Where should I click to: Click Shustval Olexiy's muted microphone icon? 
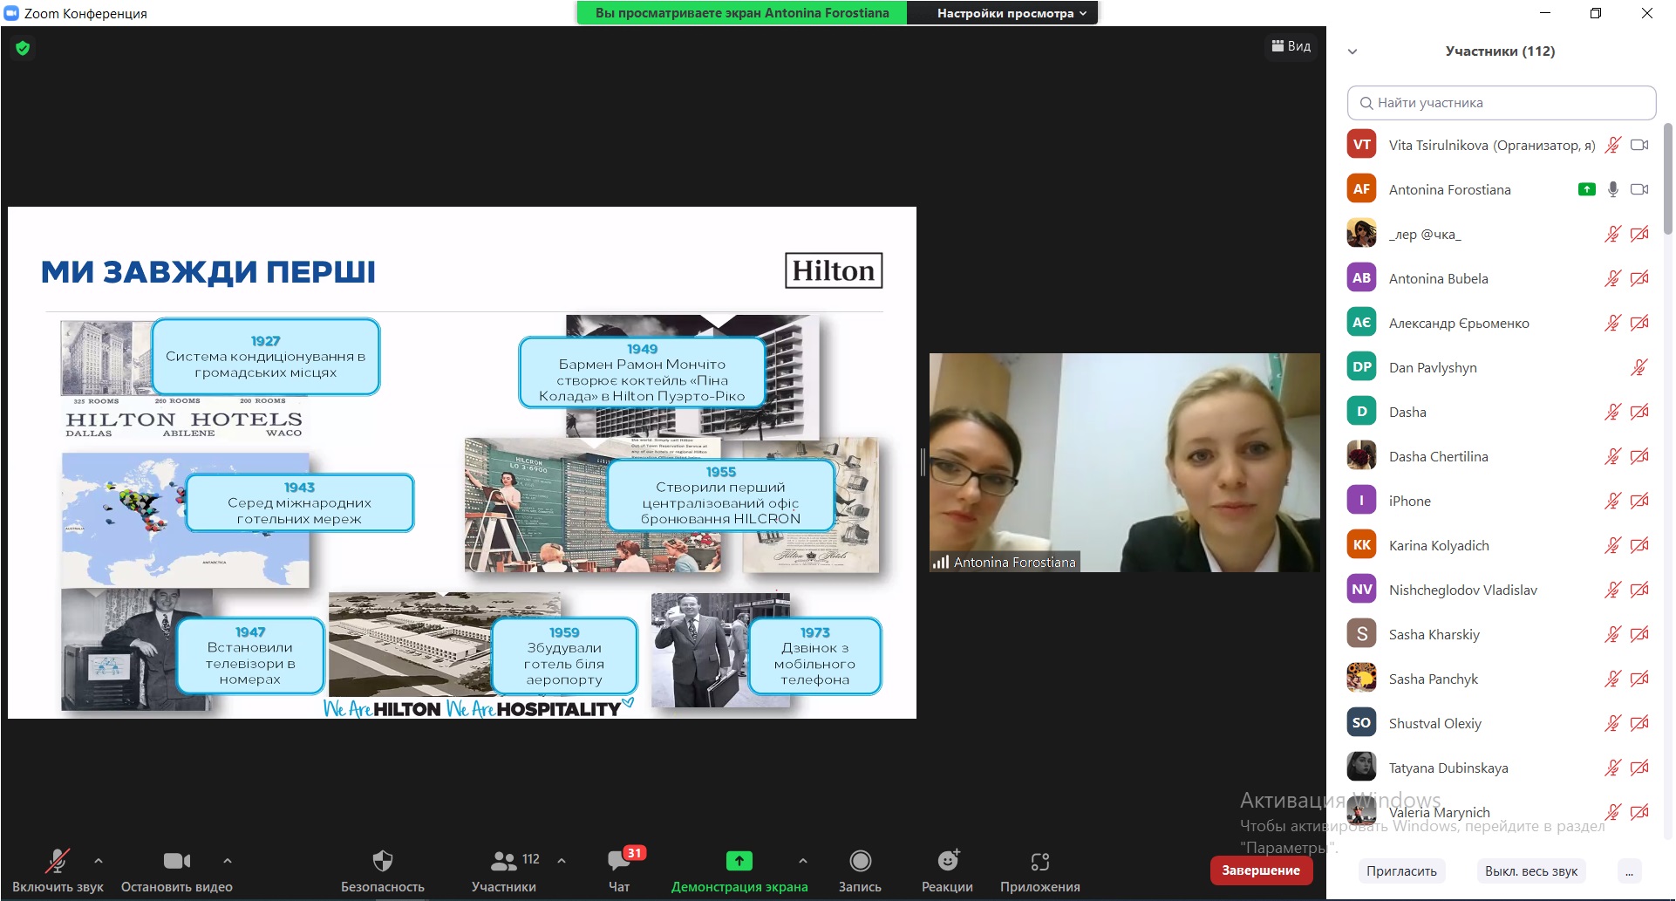click(1613, 723)
